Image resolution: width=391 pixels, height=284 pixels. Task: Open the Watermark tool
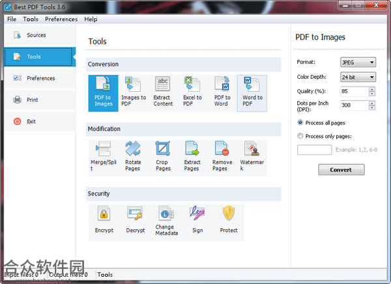[252, 158]
